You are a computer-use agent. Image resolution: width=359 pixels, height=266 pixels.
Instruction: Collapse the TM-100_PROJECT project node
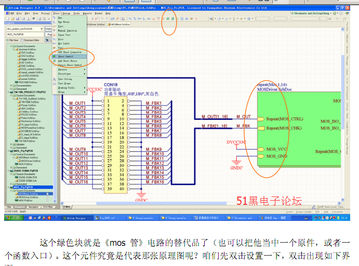[9, 92]
